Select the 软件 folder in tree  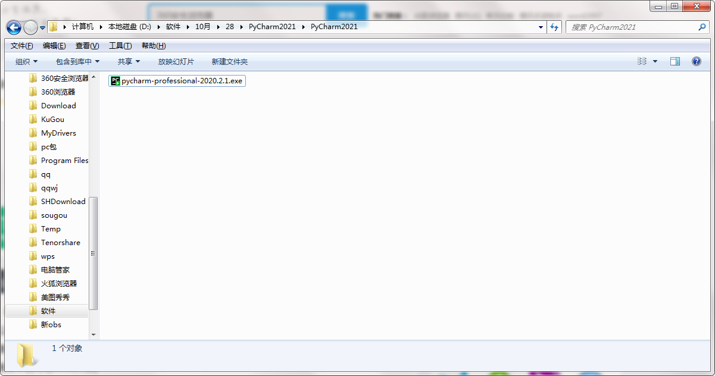(x=47, y=311)
